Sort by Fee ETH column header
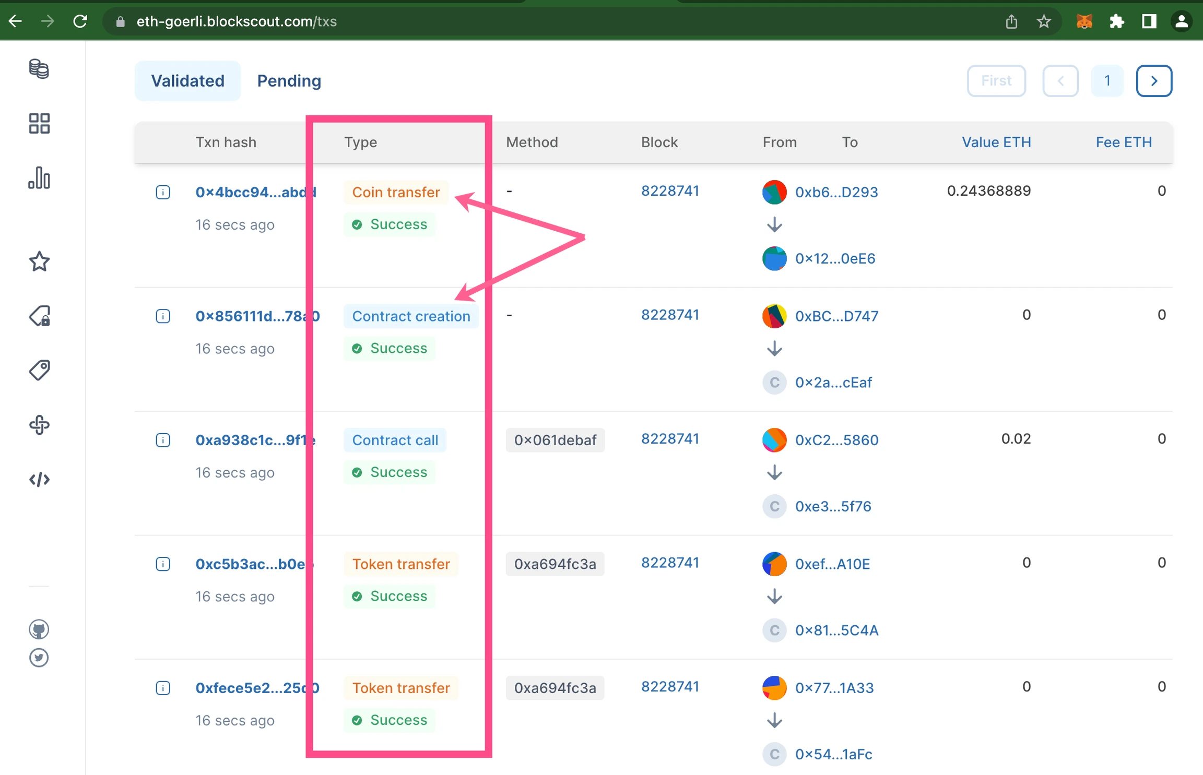1203x775 pixels. coord(1124,142)
